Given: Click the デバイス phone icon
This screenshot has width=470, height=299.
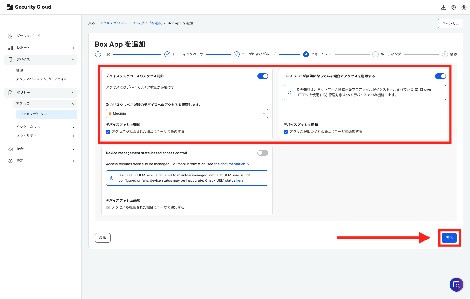Looking at the screenshot, I should click(11, 59).
